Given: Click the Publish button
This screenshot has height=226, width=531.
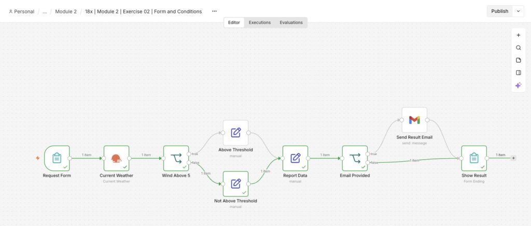Looking at the screenshot, I should 500,11.
